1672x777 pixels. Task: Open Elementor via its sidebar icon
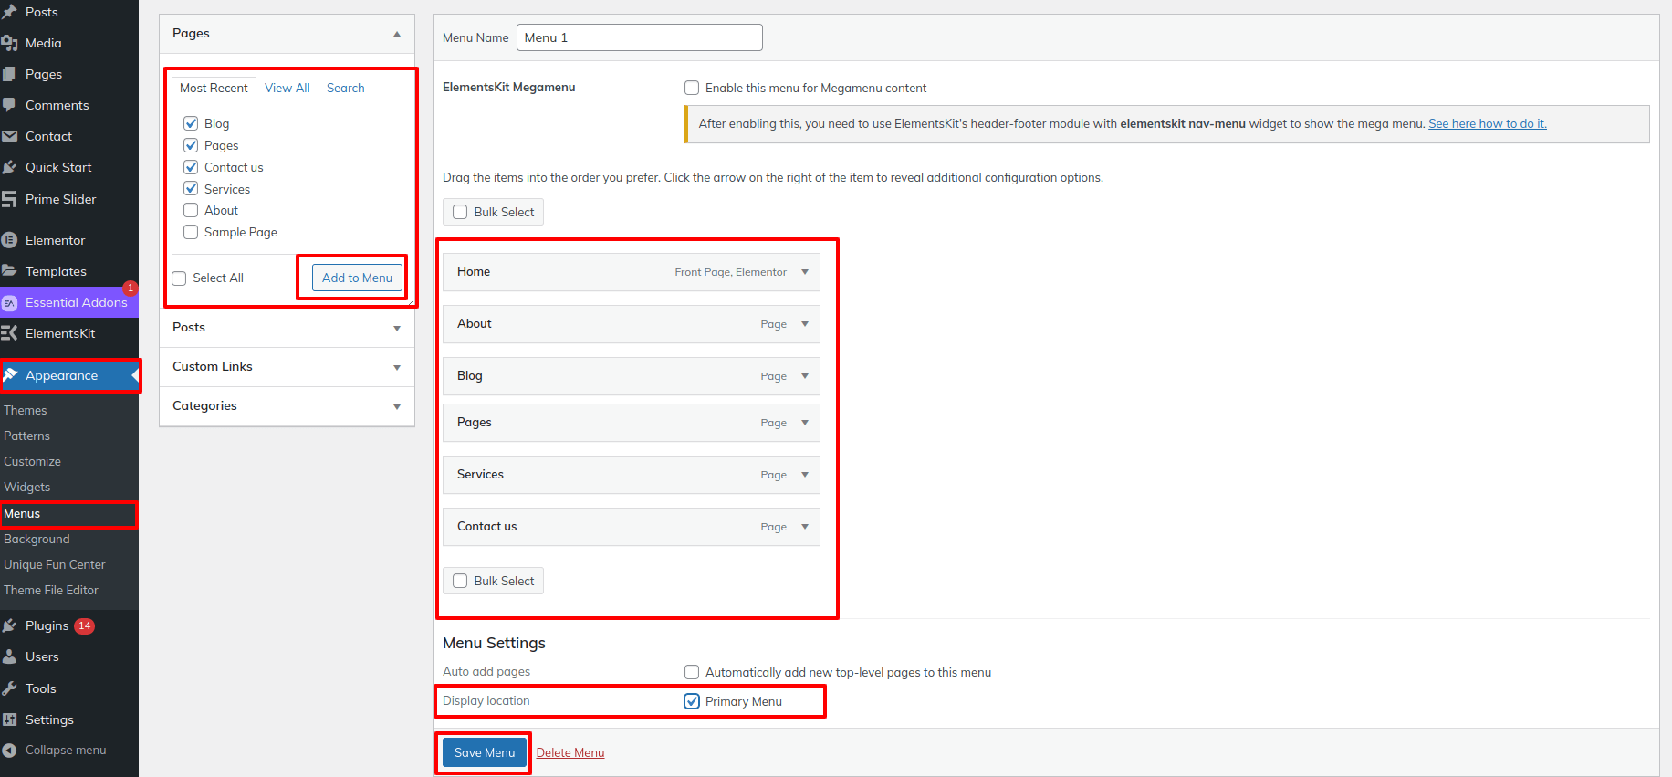[x=10, y=240]
